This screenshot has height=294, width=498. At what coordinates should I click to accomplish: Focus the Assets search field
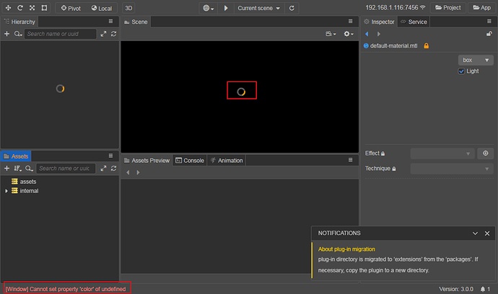[x=66, y=169]
